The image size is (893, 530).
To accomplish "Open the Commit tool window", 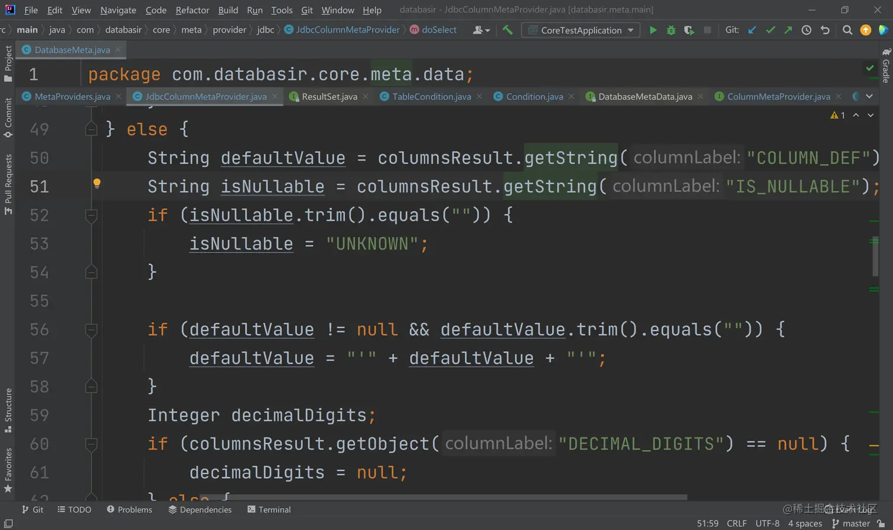I will tap(8, 118).
